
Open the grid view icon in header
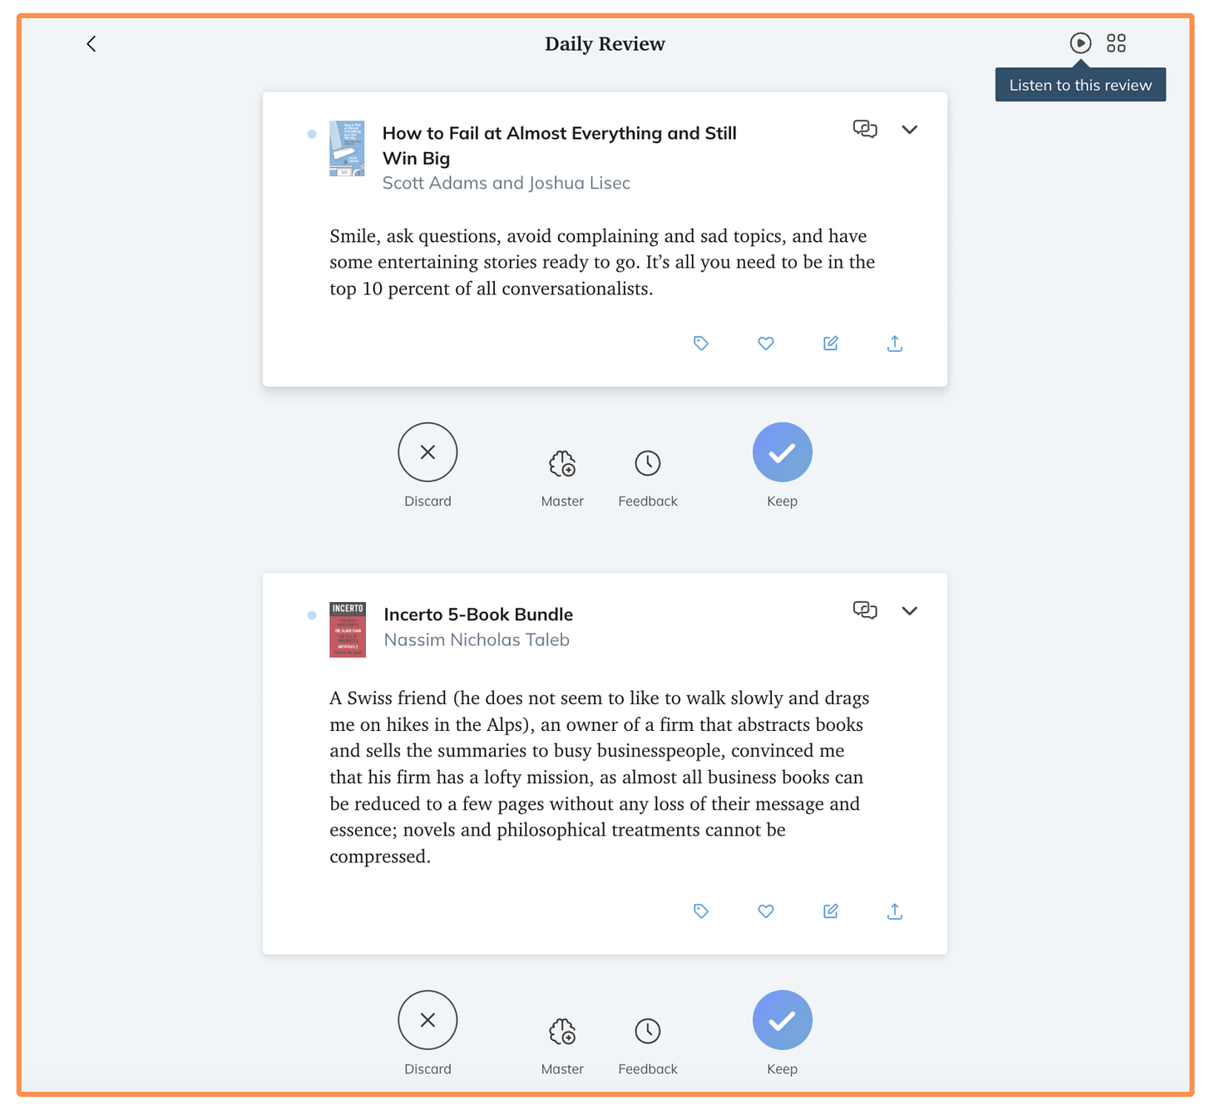[1116, 43]
